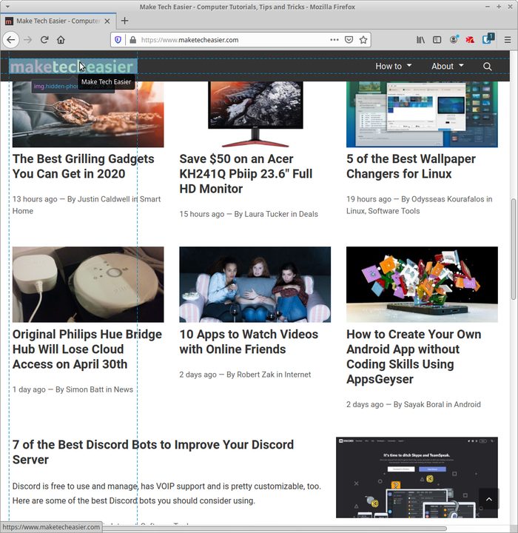Viewport: 518px width, 533px height.
Task: Click the Software Tools category link
Action: [x=394, y=211]
